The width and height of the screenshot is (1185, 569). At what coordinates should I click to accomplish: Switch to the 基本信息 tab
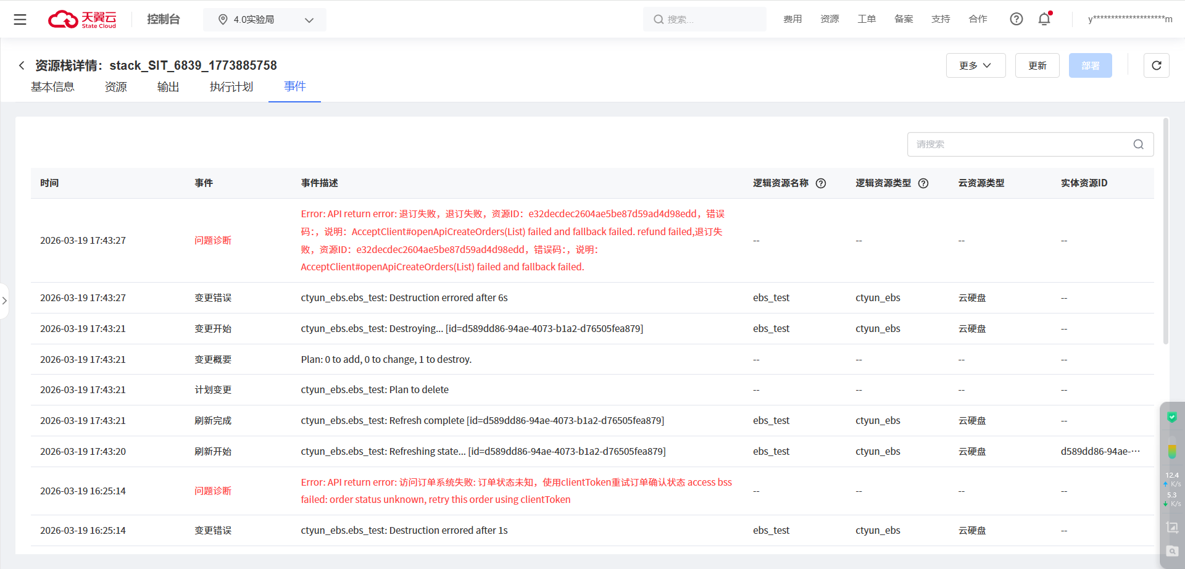53,87
